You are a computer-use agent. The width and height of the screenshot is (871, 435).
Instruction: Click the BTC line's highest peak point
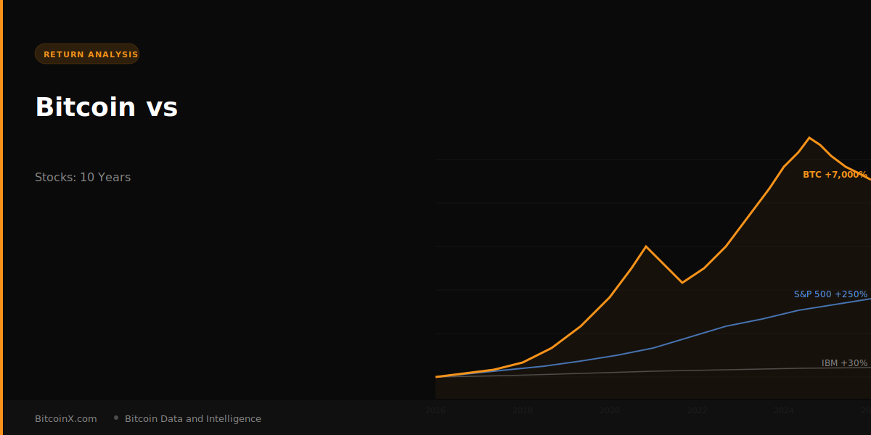(809, 136)
